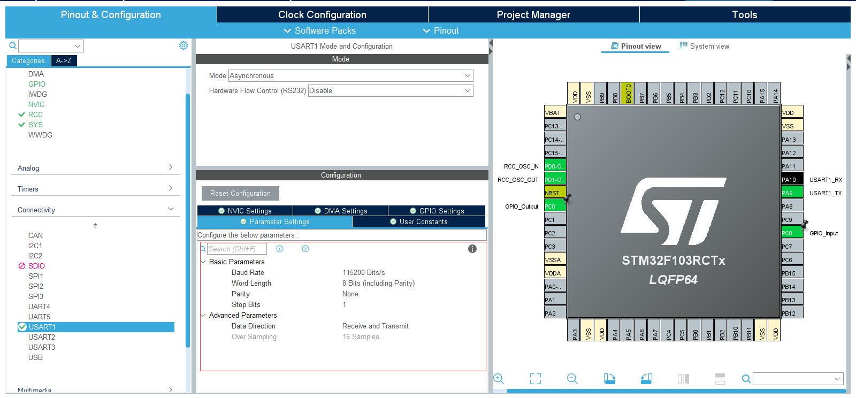856x398 pixels.
Task: Switch to System view
Action: point(704,46)
